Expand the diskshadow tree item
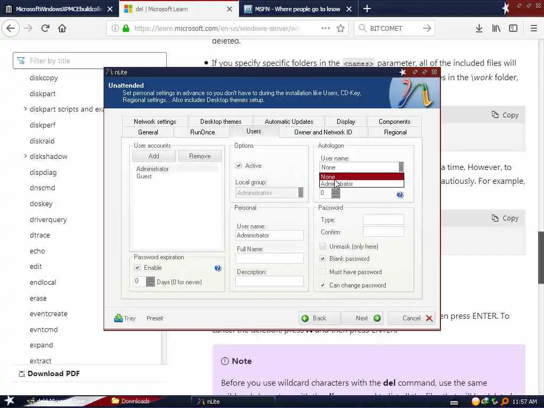544x408 pixels. pos(25,156)
